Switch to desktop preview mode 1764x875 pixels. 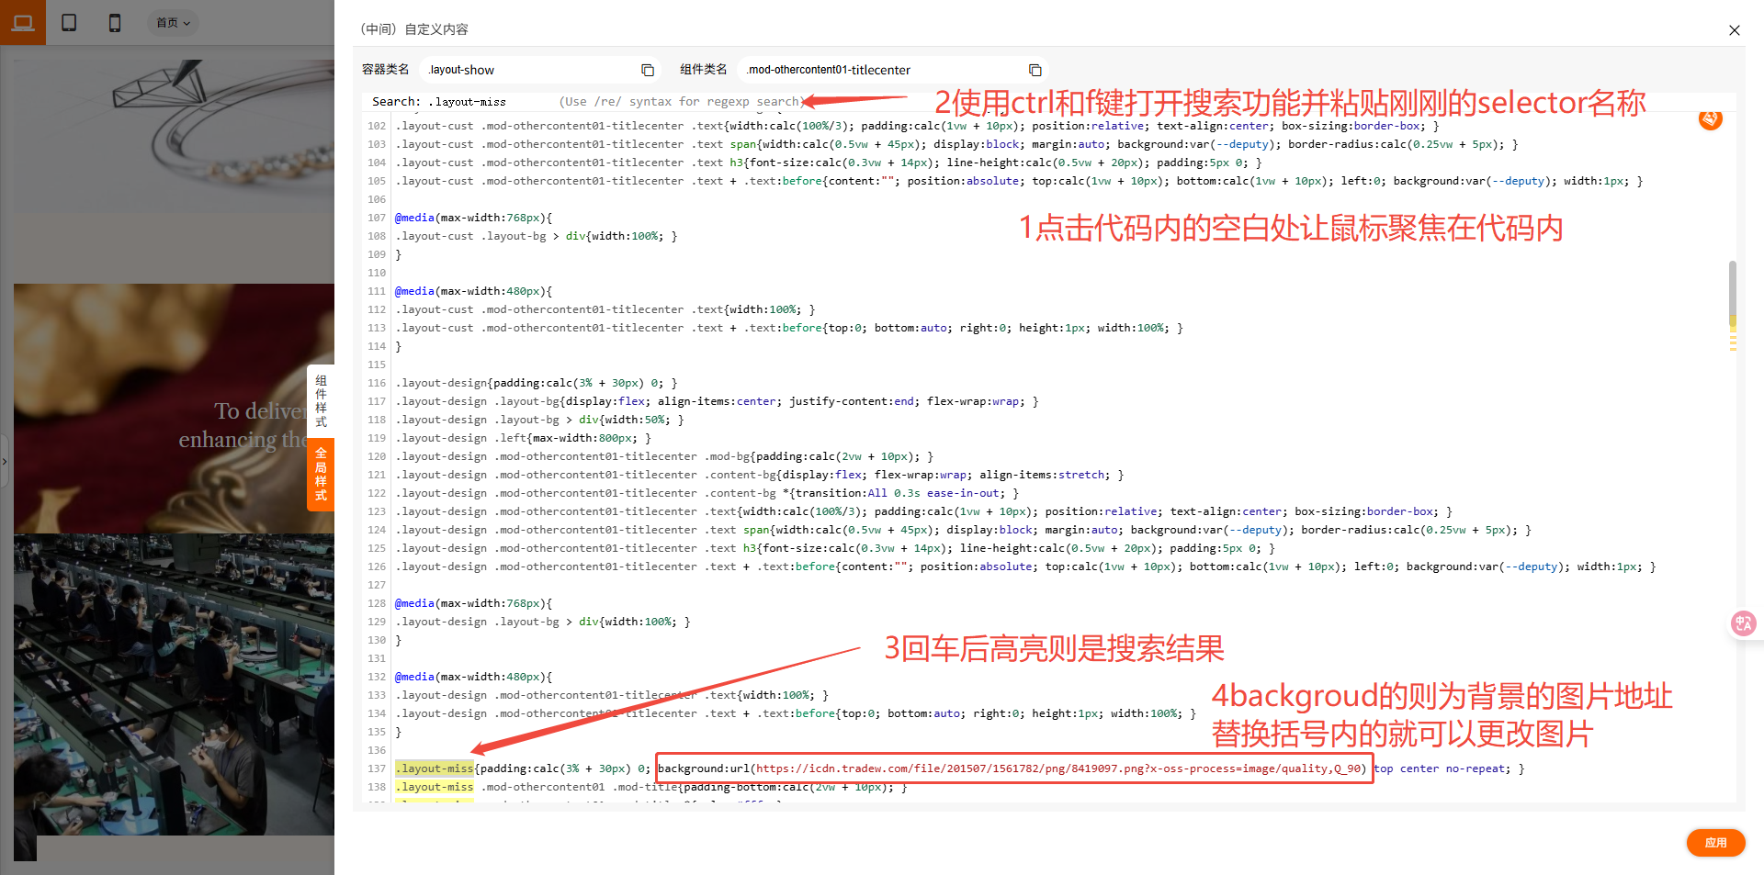point(23,23)
